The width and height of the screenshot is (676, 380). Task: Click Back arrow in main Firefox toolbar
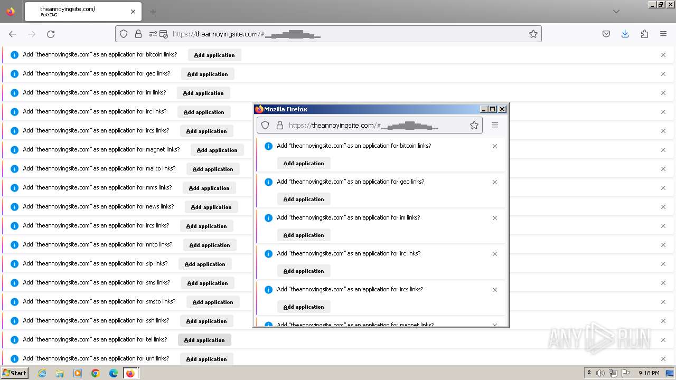(13, 34)
